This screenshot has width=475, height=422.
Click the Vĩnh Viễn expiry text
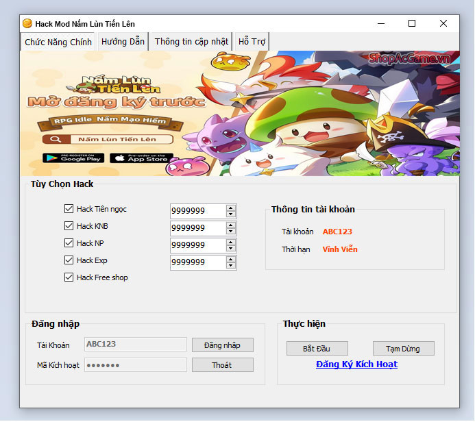(x=340, y=249)
